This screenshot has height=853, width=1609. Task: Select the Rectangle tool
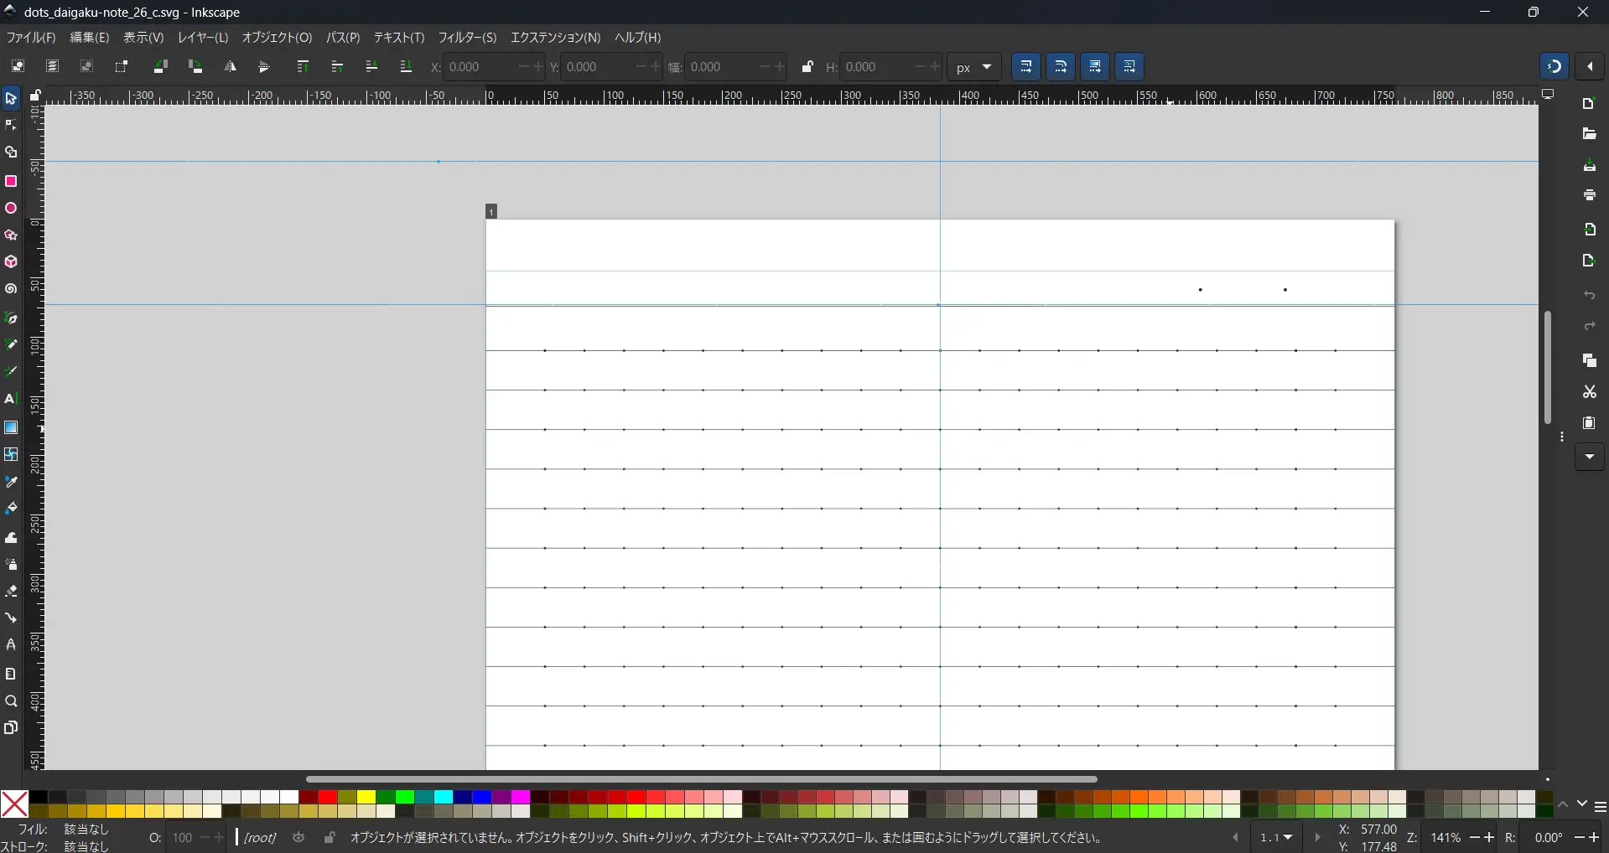(11, 181)
